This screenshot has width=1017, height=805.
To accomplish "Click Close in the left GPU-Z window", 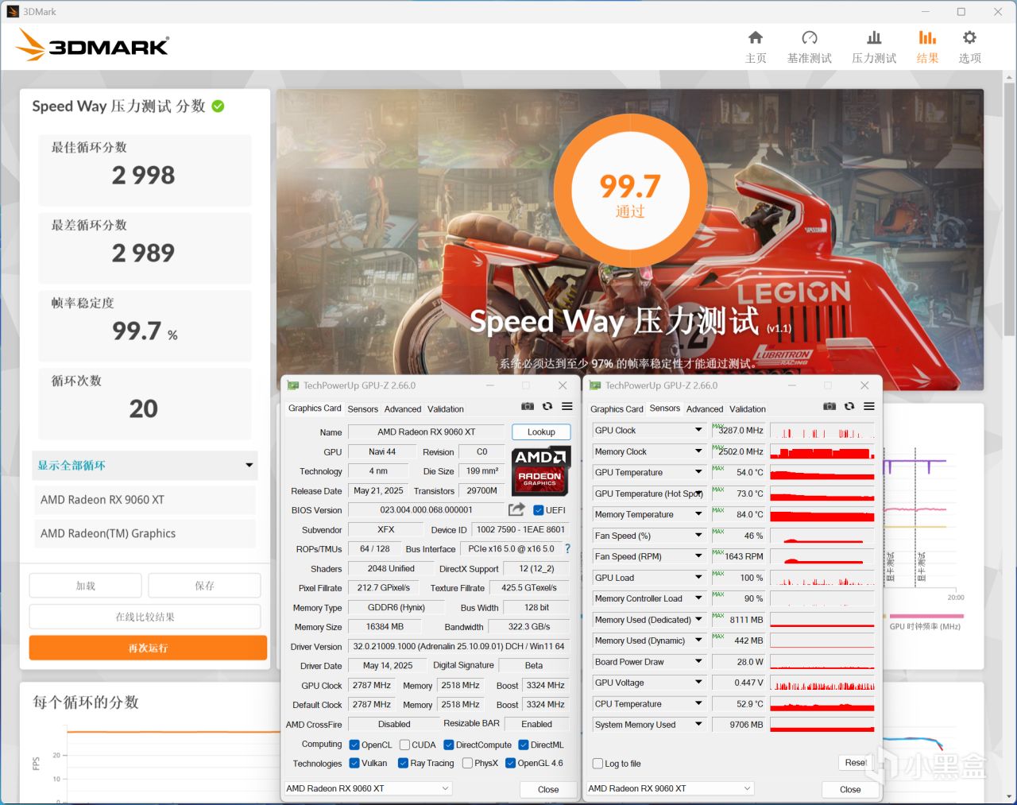I will tap(548, 789).
